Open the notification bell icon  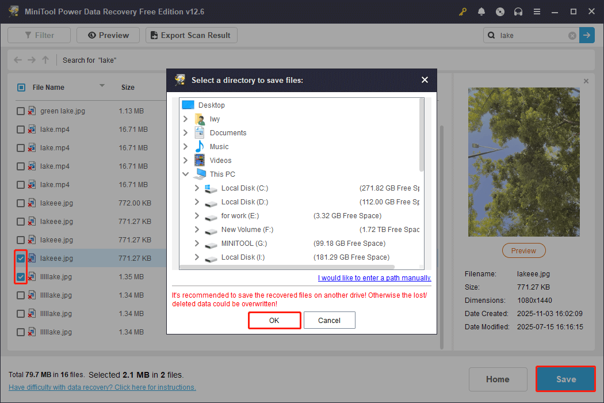pos(481,12)
